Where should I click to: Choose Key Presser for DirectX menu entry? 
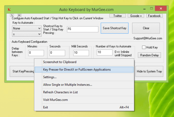(x=77, y=69)
